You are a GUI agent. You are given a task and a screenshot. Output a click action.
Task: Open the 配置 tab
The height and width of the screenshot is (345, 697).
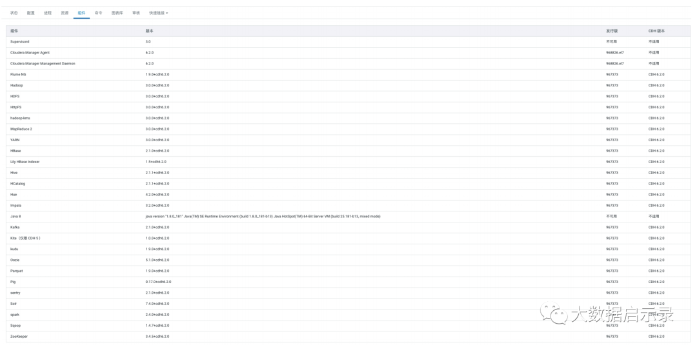point(31,13)
